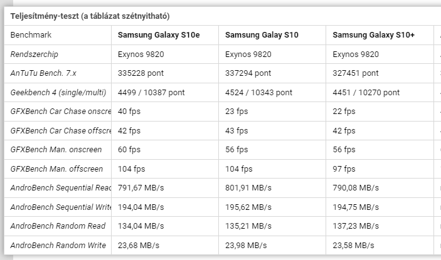Click the Rendszerchip row label
The image size is (441, 260).
tap(35, 54)
